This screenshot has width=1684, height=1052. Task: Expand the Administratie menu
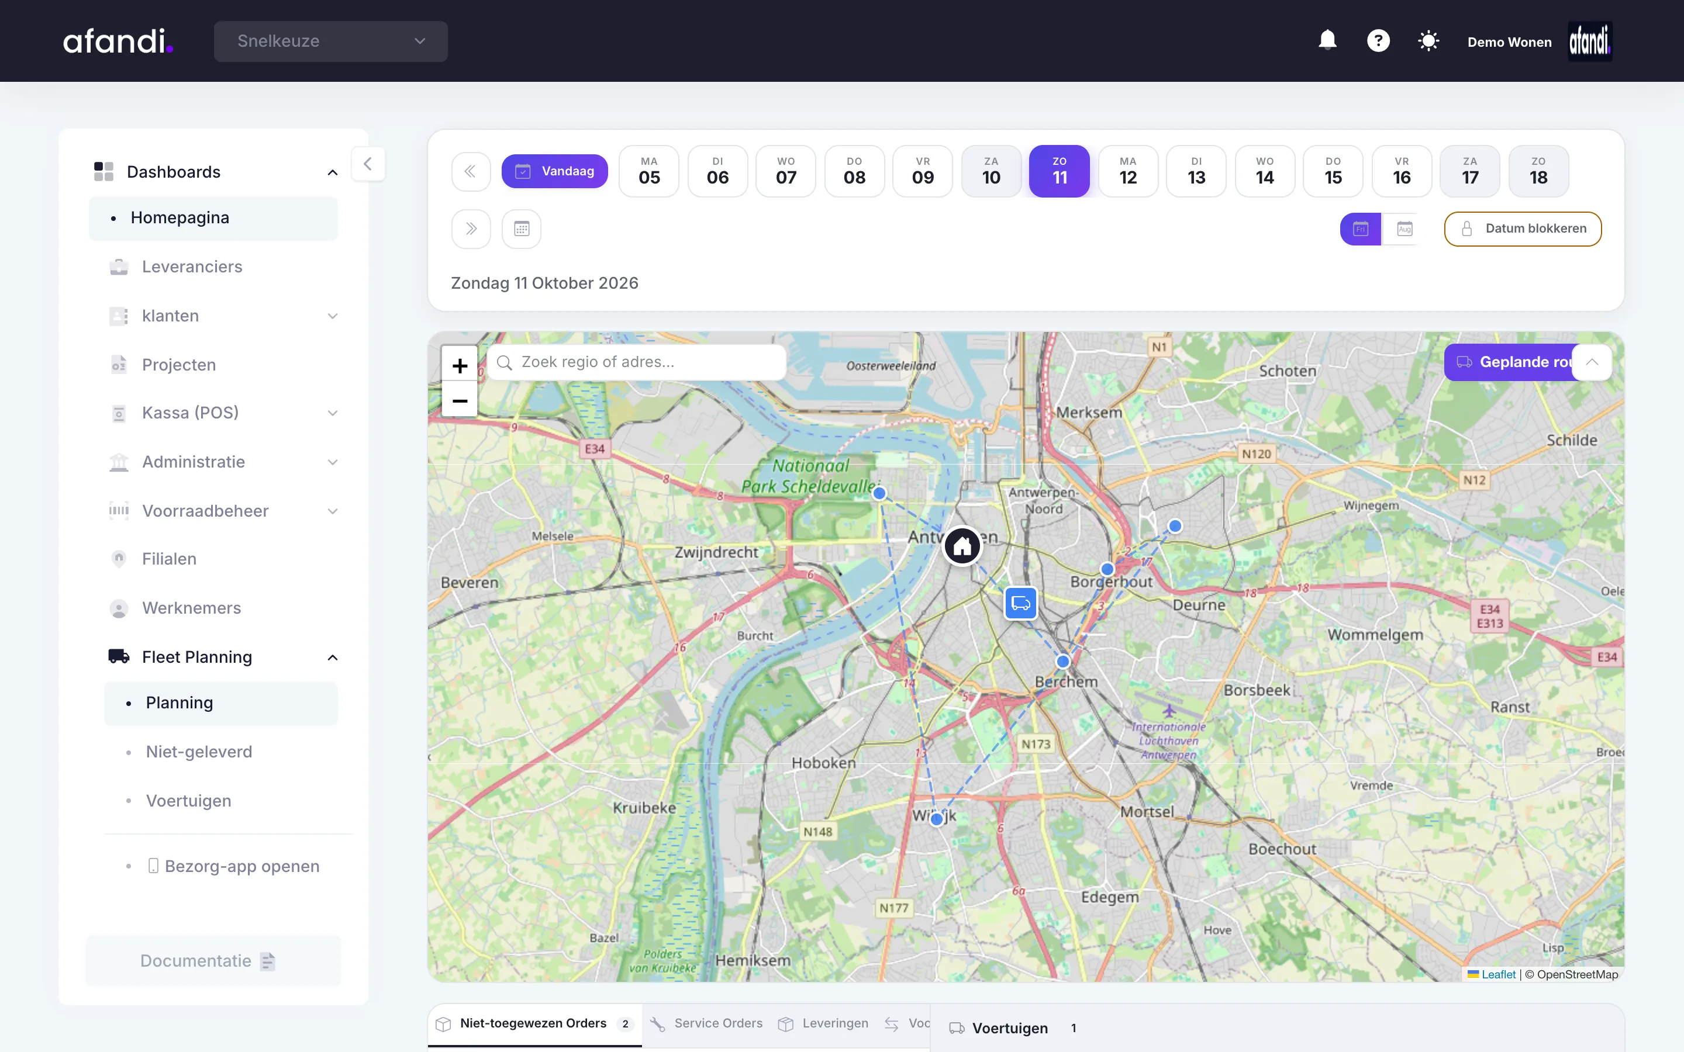tap(333, 462)
